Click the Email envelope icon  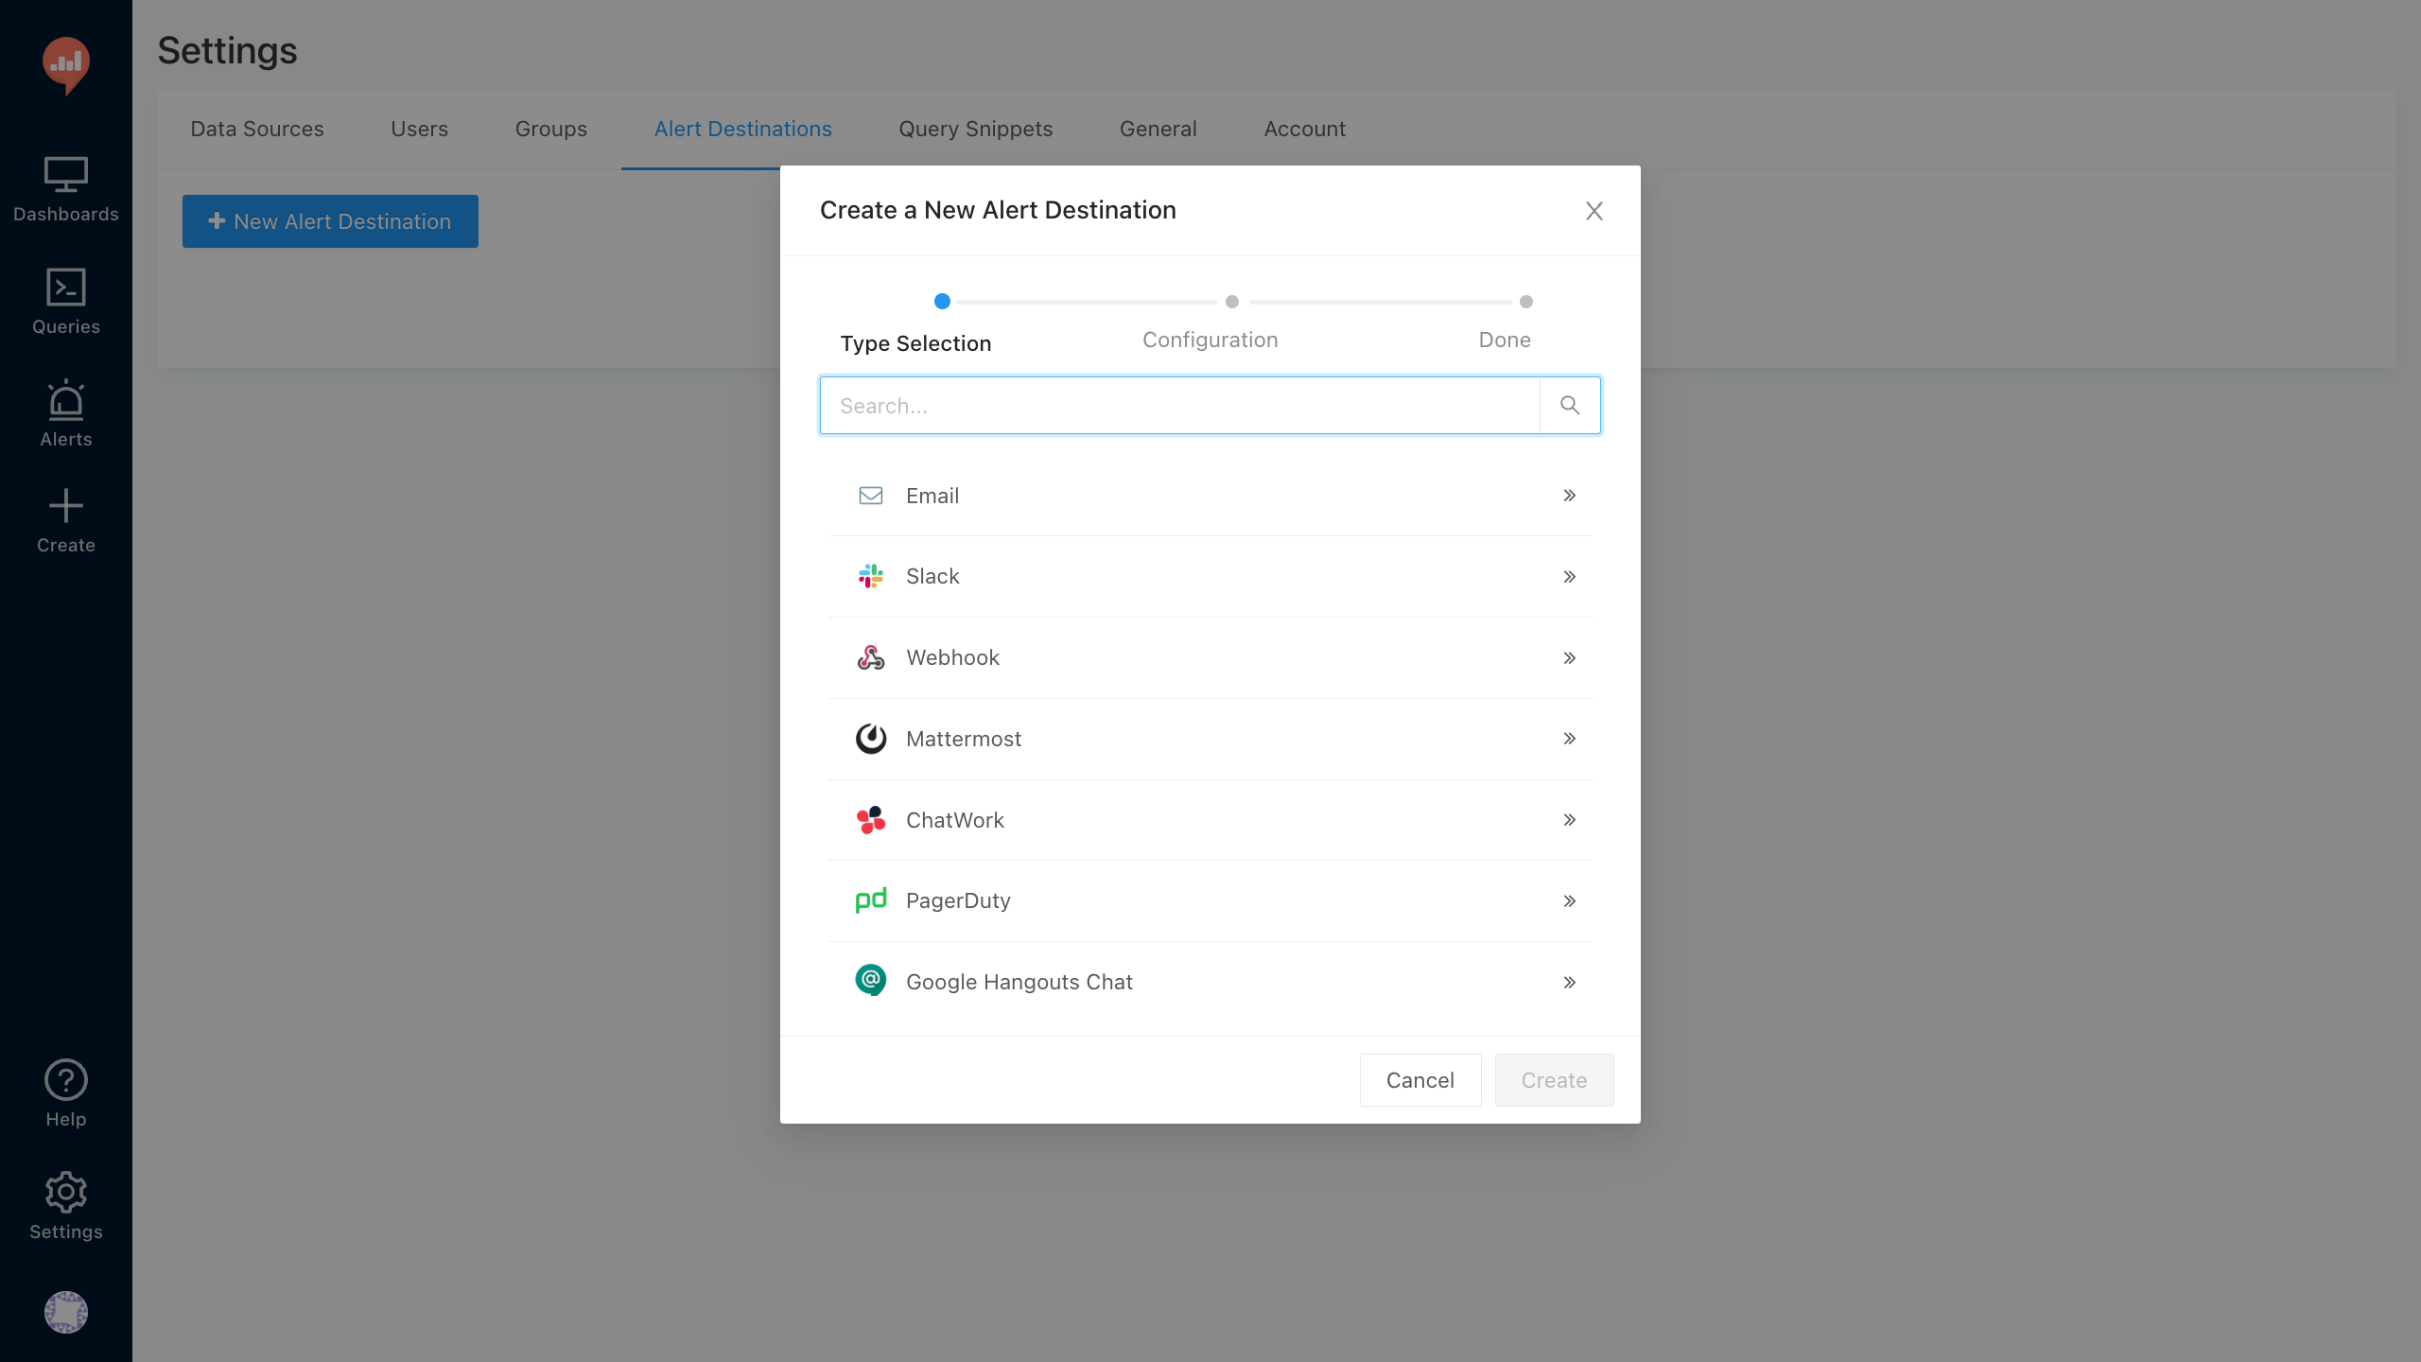coord(870,496)
